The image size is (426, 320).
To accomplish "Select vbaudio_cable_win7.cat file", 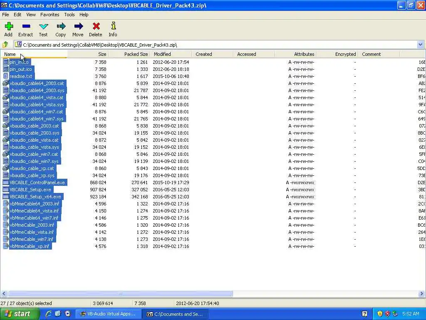I will [34, 154].
